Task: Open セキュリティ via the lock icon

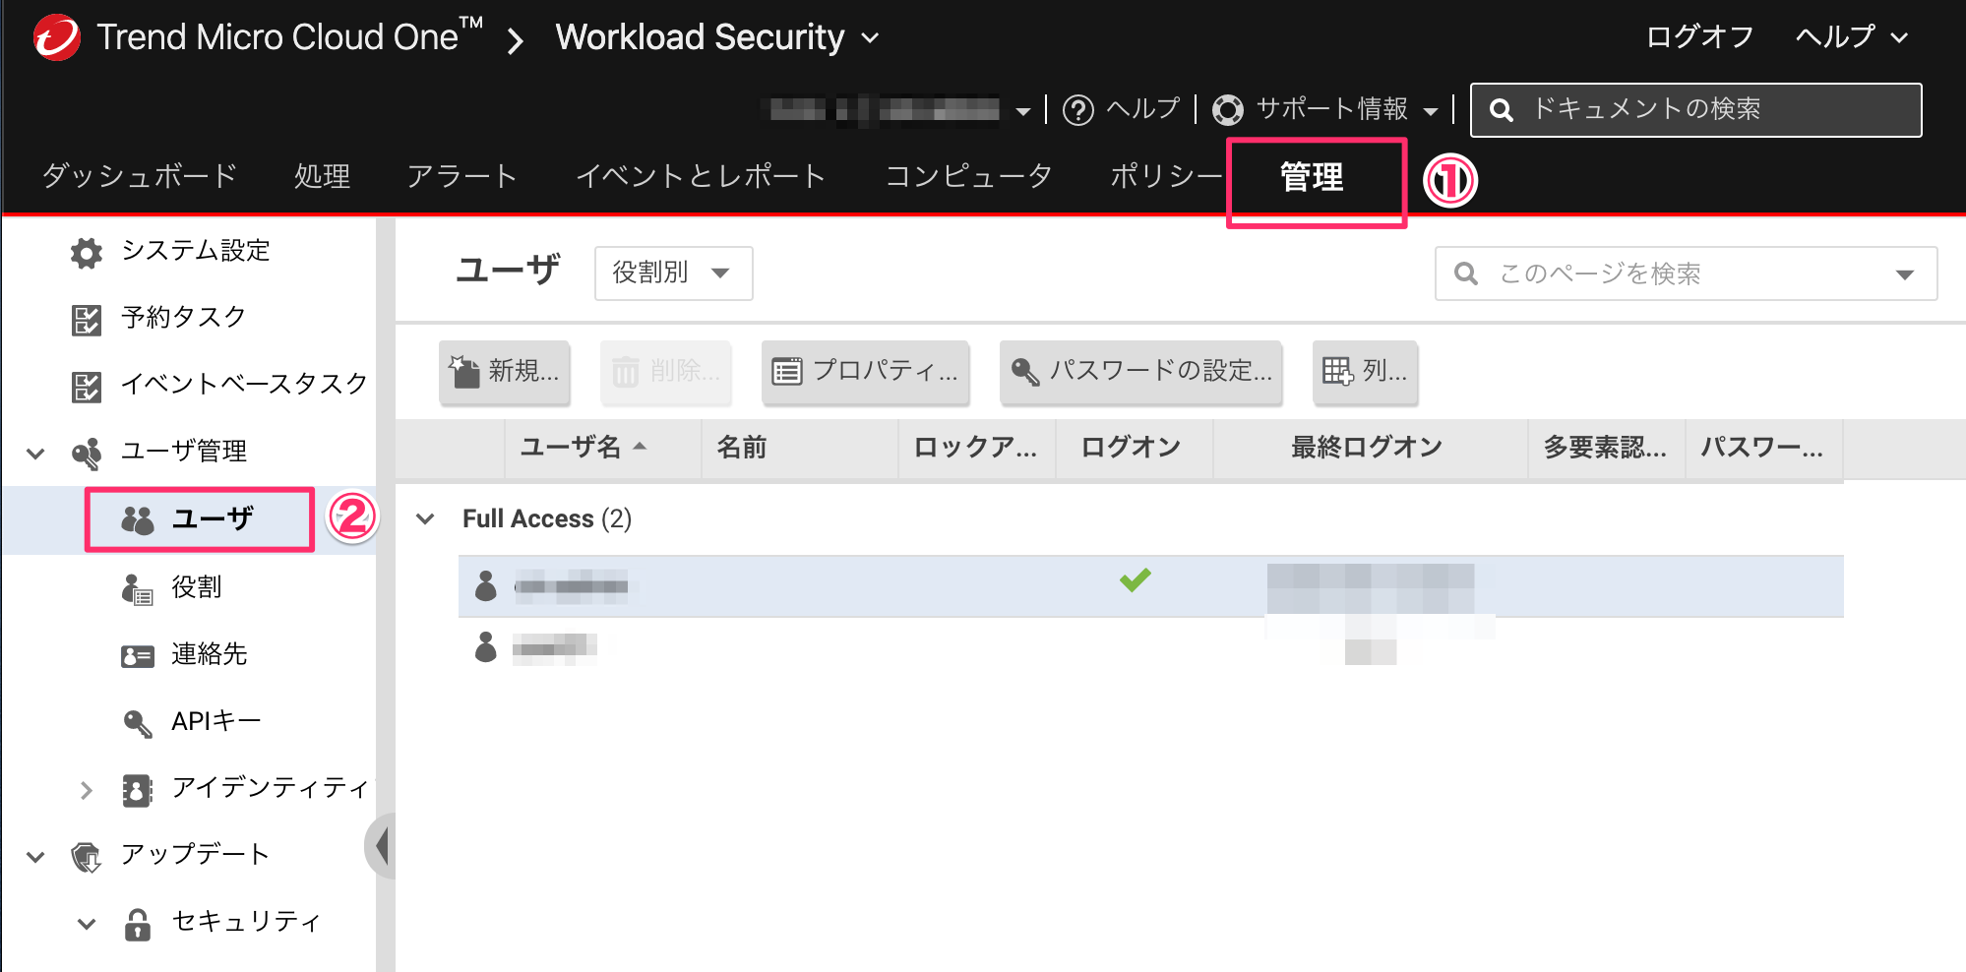Action: pyautogui.click(x=136, y=922)
